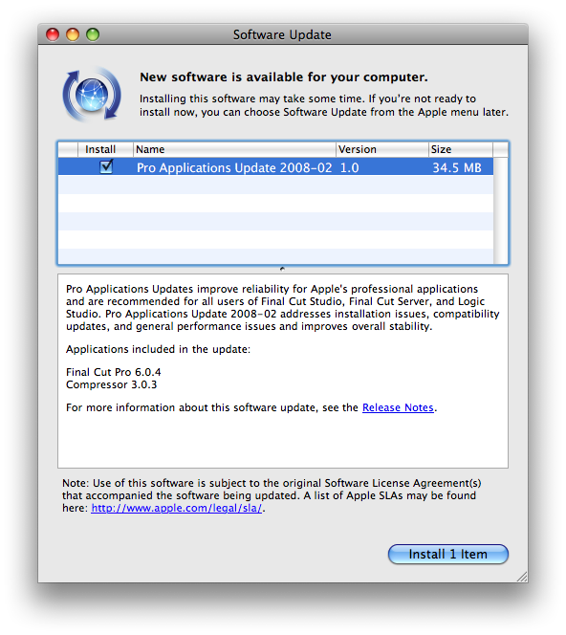Click the 34.5 MB size value
The width and height of the screenshot is (566, 635).
click(457, 167)
